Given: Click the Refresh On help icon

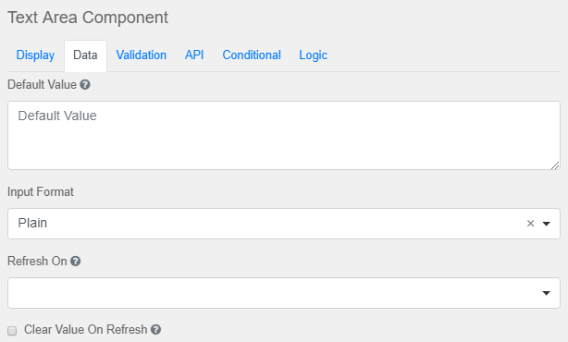Looking at the screenshot, I should tap(75, 261).
